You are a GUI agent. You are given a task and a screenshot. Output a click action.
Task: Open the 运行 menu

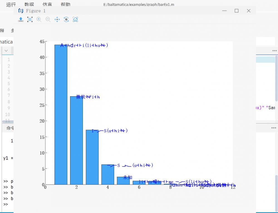pos(11,4)
